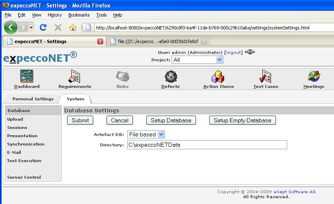Click the Submit button
Screen dimensions: 334x204
(80, 120)
